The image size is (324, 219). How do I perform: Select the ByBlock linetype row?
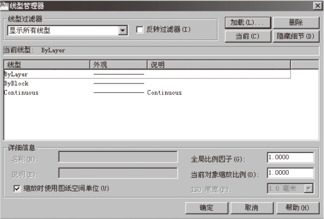147,83
